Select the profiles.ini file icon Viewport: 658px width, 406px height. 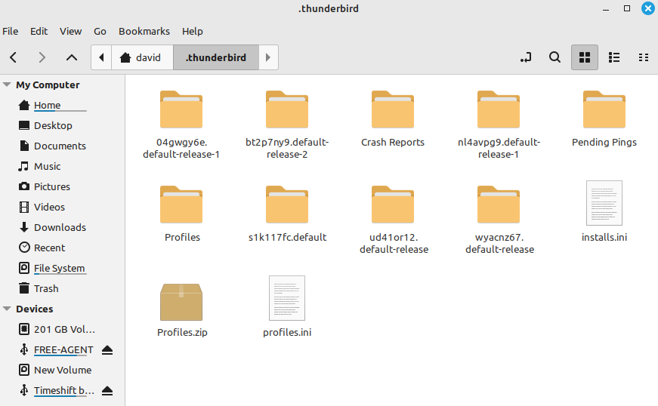(287, 298)
